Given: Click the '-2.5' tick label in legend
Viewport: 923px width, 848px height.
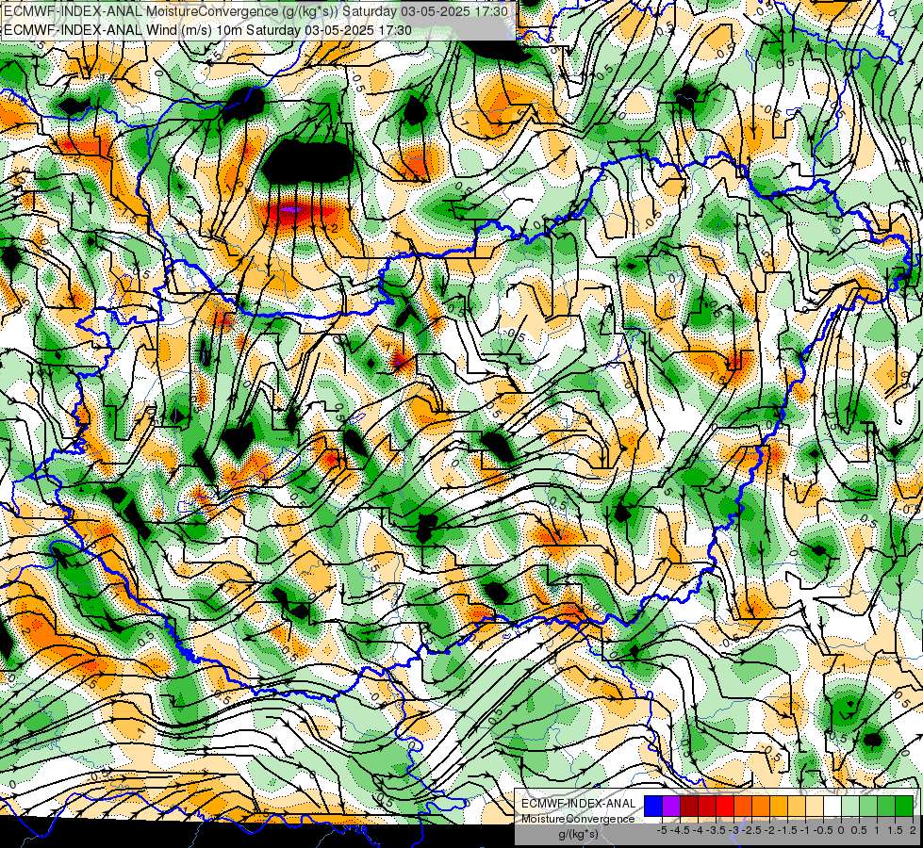Looking at the screenshot, I should point(751,830).
